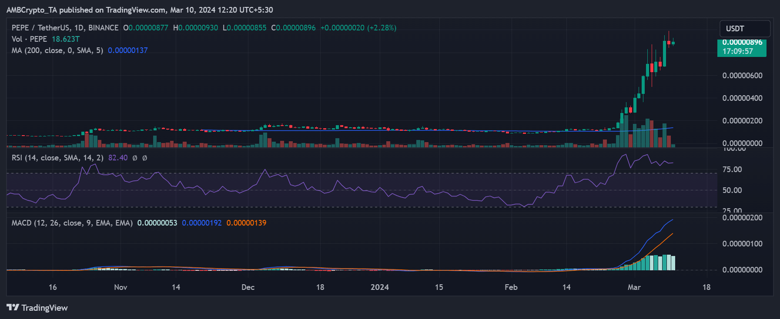Click the MACD (12, 26, close, 9, EMA, EMA) legend
This screenshot has height=319, width=780.
click(x=72, y=223)
